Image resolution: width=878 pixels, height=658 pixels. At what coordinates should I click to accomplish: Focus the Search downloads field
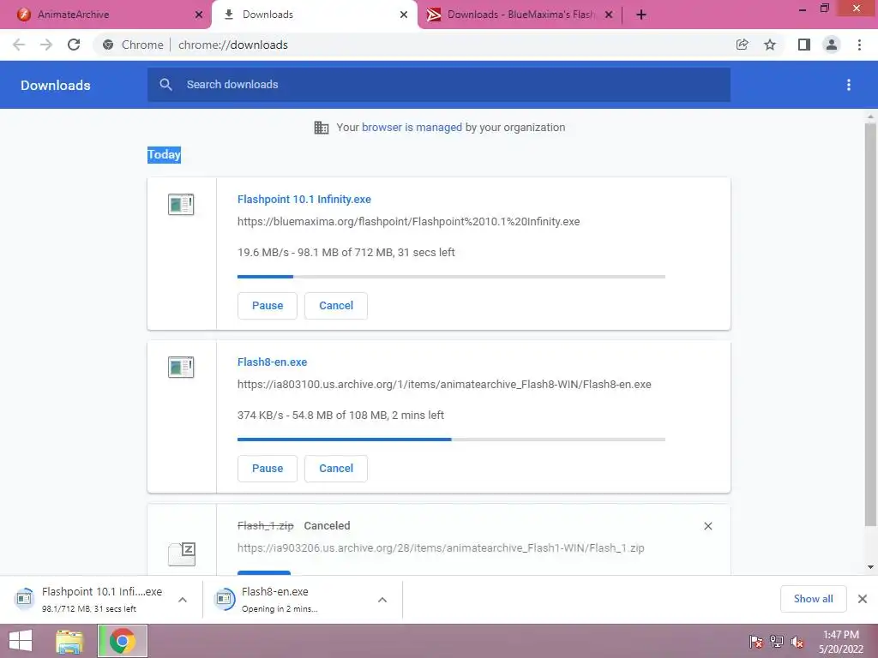point(439,85)
